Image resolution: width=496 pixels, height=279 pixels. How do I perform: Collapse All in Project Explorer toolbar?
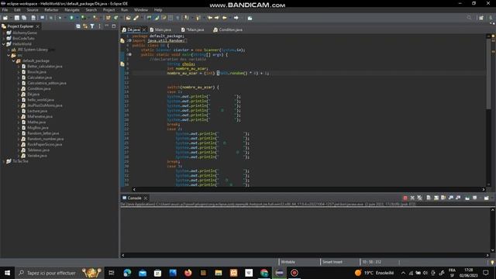78,26
